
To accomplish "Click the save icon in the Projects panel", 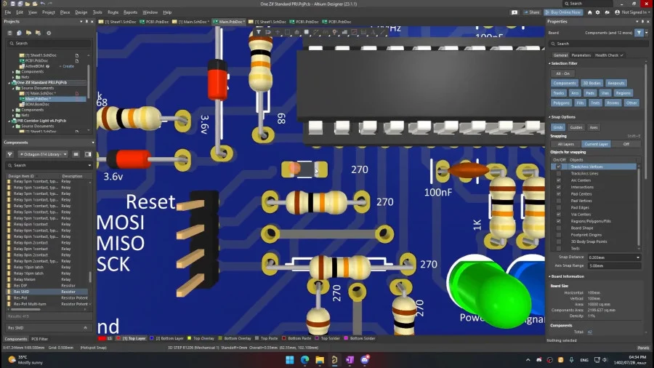I will (x=9, y=33).
